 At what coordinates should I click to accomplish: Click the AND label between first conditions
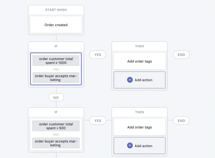pyautogui.click(x=56, y=69)
